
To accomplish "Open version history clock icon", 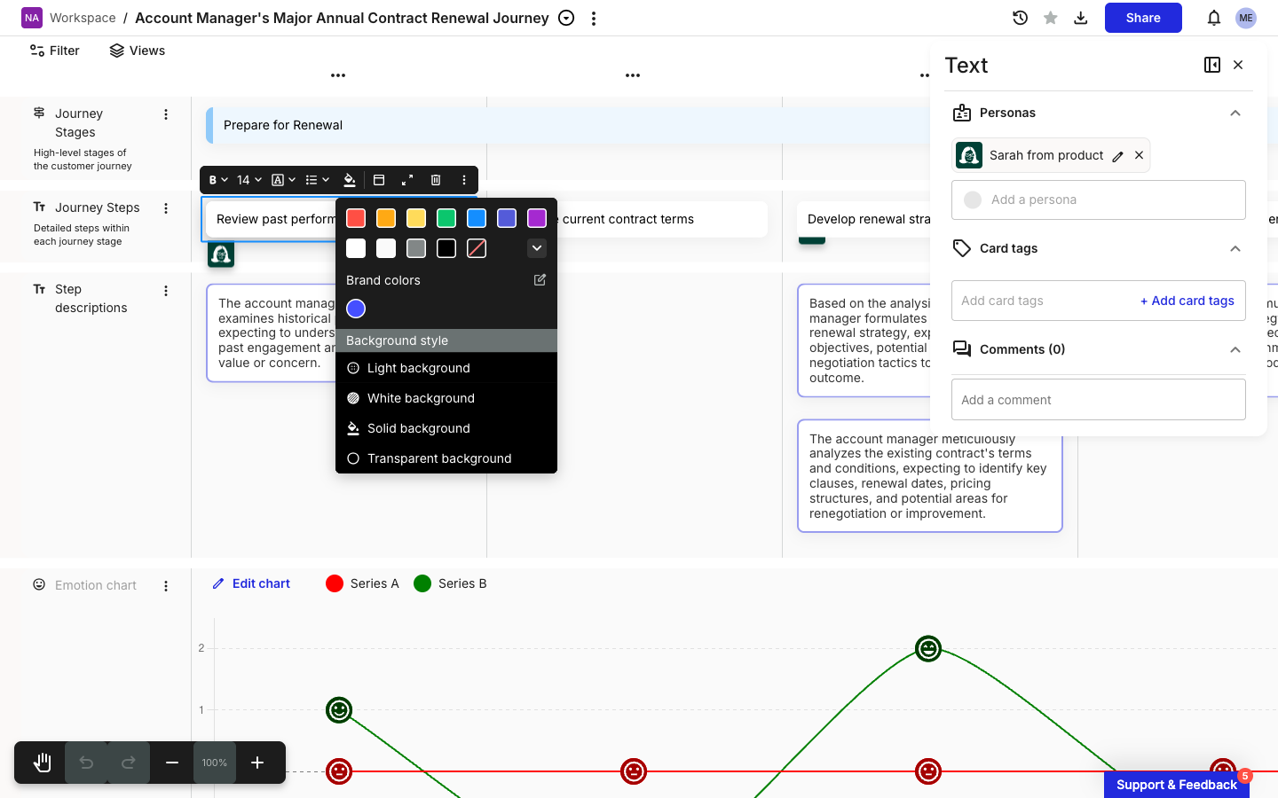I will pyautogui.click(x=1020, y=18).
